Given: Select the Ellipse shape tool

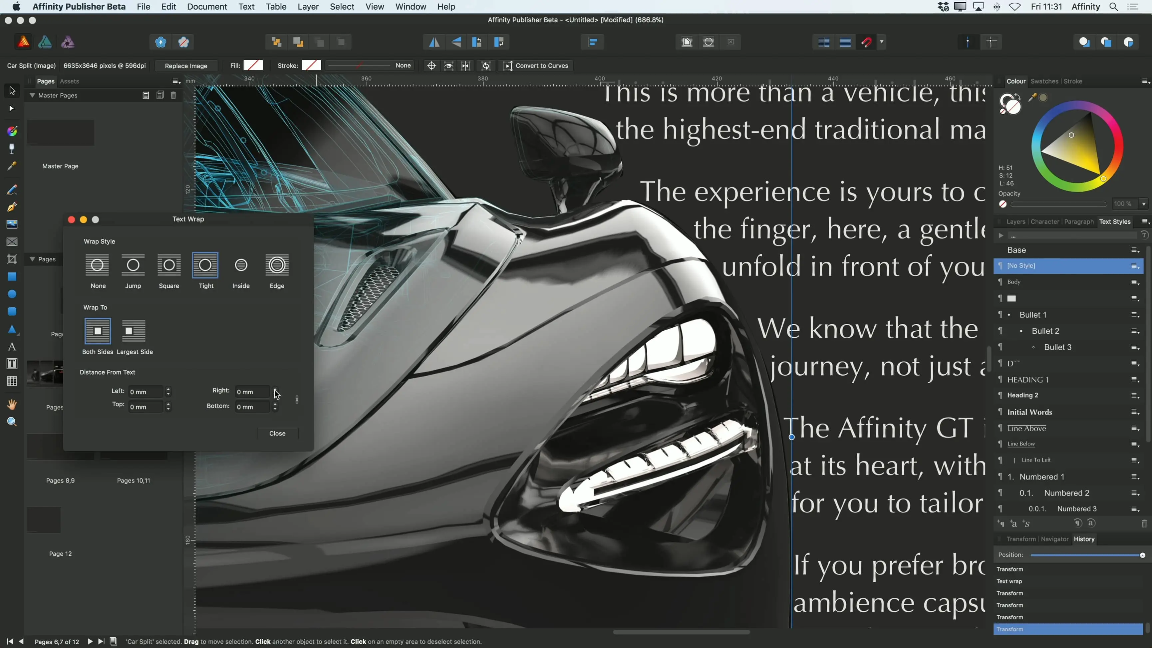Looking at the screenshot, I should [12, 294].
